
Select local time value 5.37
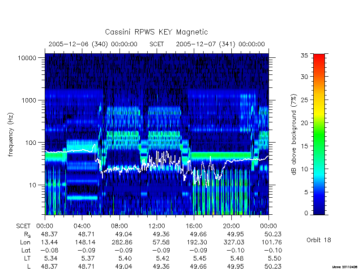[88, 259]
